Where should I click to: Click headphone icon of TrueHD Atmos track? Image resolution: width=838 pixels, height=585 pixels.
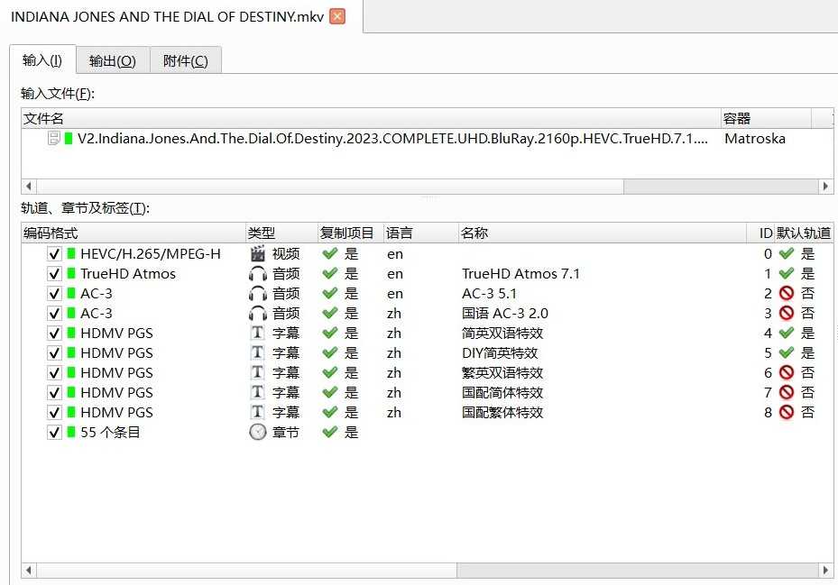258,274
